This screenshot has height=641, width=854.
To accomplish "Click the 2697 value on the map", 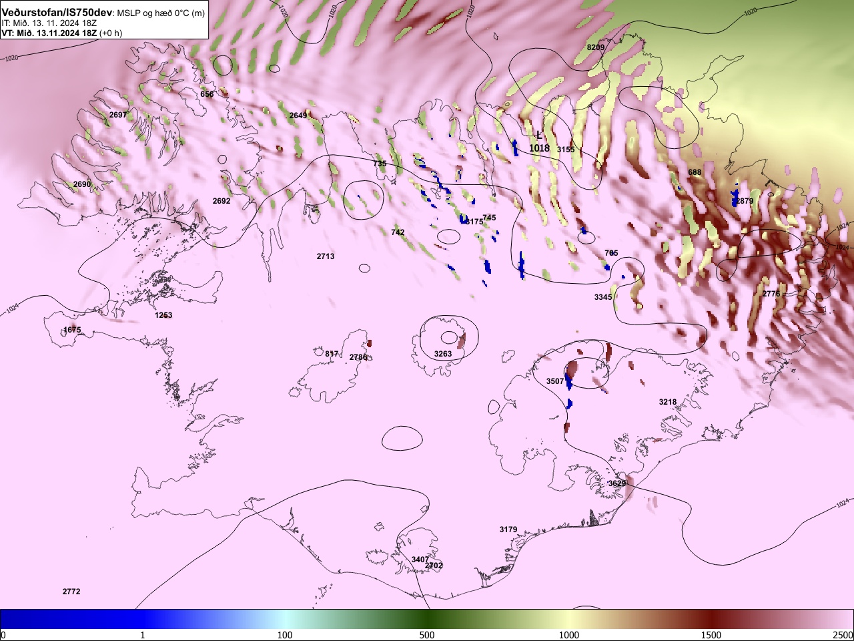I will pos(118,115).
